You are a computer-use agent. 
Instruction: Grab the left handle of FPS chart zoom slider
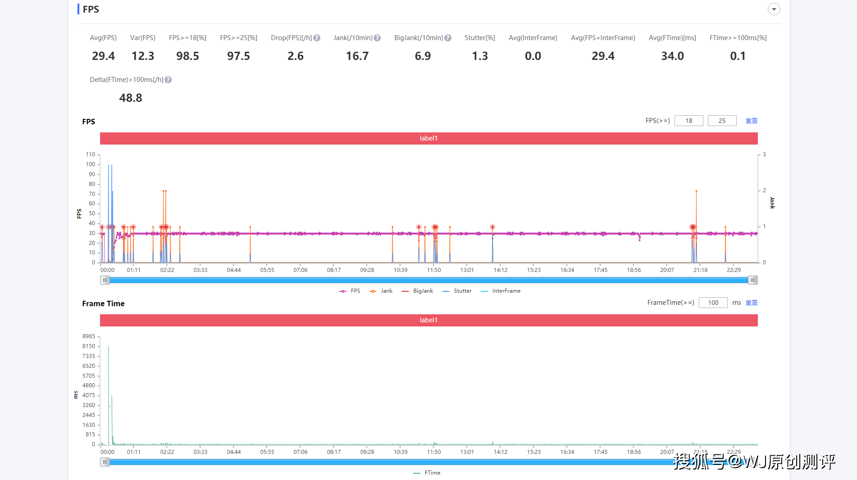point(105,280)
